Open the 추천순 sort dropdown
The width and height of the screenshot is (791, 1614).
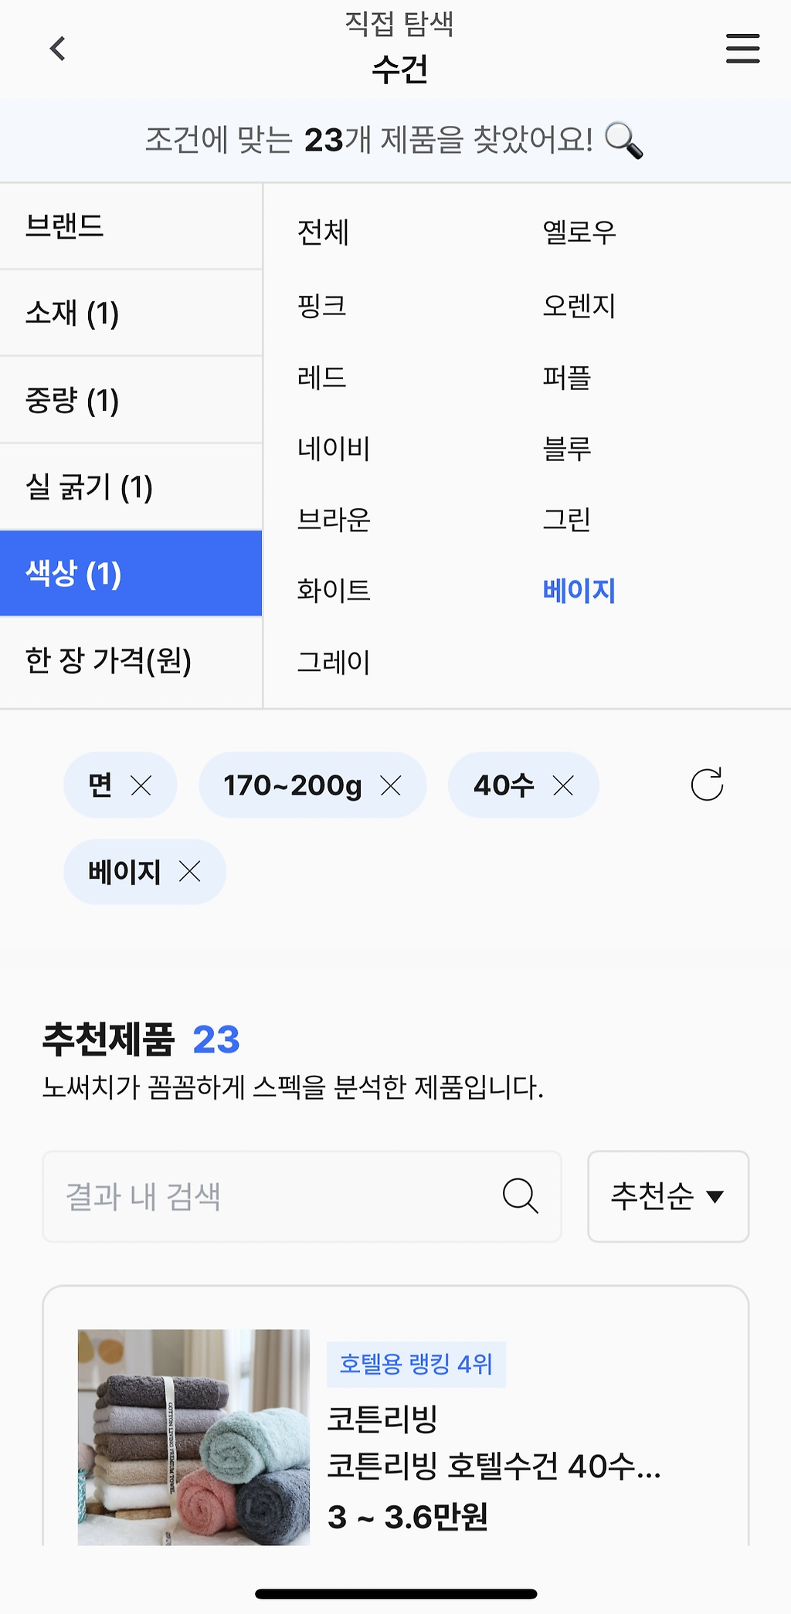(x=668, y=1196)
